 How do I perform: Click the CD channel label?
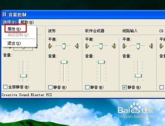click(161, 31)
